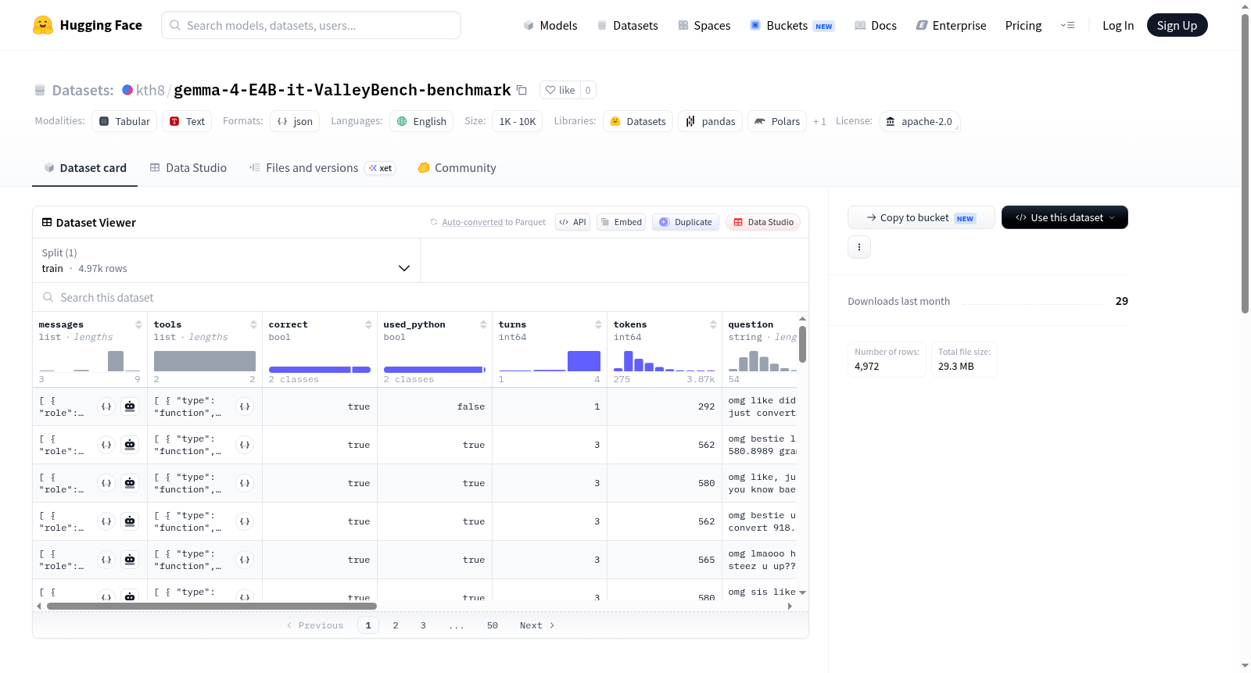
Task: Click the horizontal scrollbar of the table
Action: point(211,606)
